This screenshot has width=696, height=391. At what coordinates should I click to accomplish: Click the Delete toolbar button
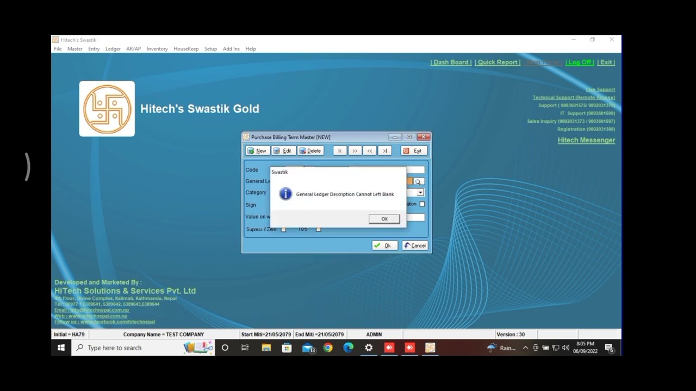pyautogui.click(x=310, y=151)
